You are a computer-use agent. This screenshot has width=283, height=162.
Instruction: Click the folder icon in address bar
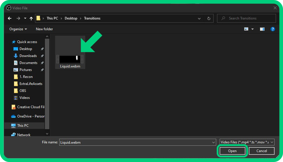point(38,18)
